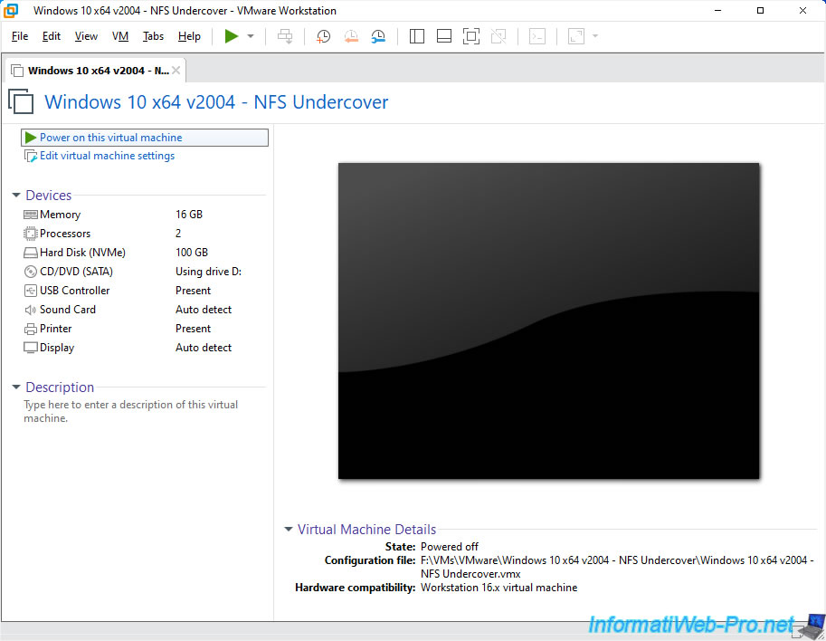
Task: Click the Memory device icon
Action: (31, 215)
